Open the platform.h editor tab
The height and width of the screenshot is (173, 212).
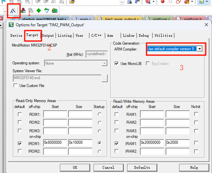(190, 19)
